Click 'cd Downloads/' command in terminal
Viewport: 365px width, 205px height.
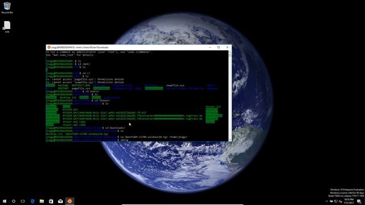point(115,128)
